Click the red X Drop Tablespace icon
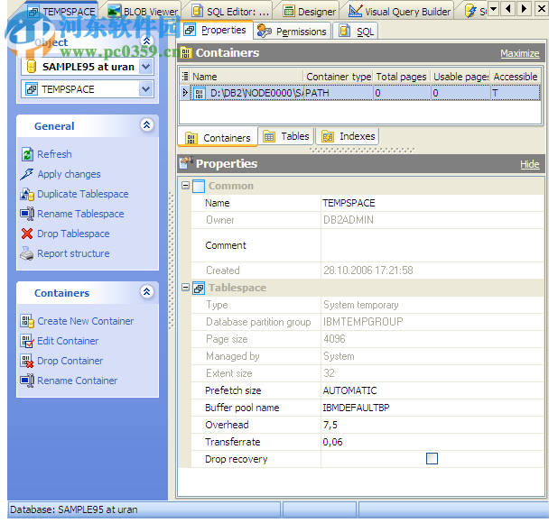Image resolution: width=558 pixels, height=523 pixels. point(27,234)
